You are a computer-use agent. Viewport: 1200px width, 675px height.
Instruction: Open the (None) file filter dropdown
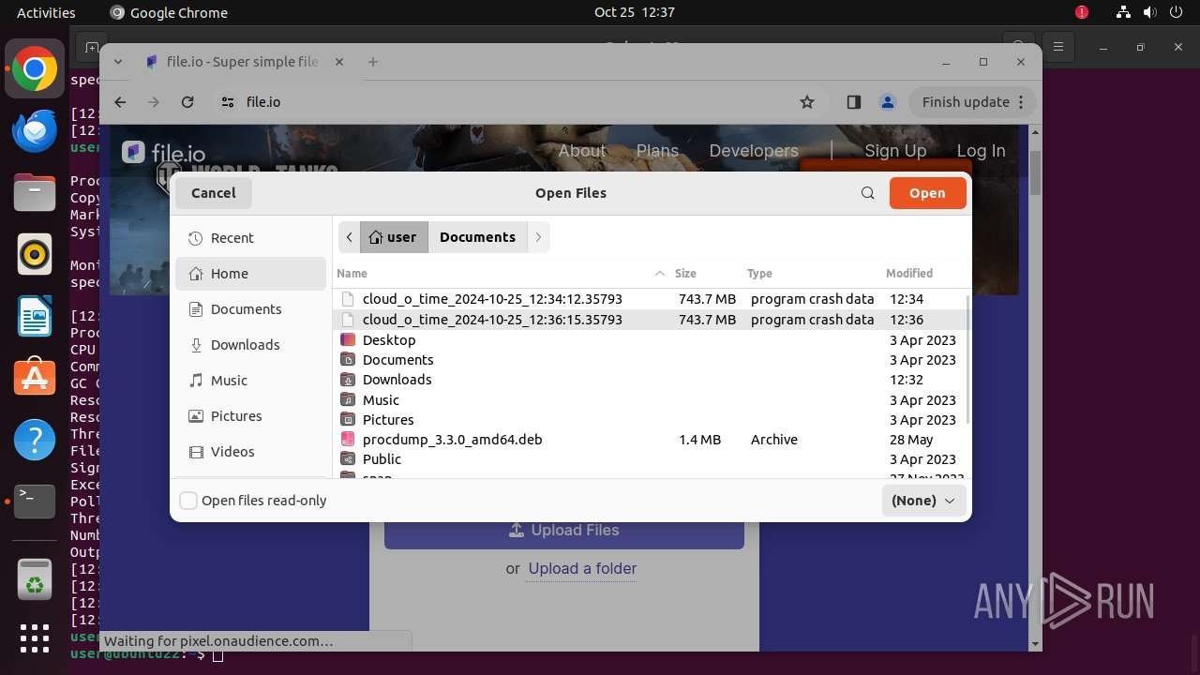pyautogui.click(x=923, y=501)
